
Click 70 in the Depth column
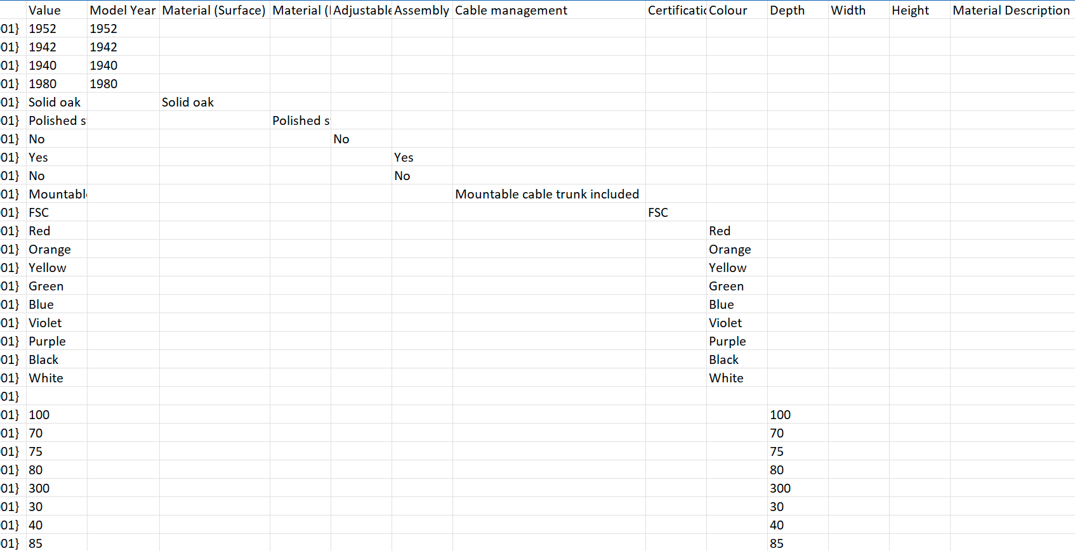tap(798, 433)
